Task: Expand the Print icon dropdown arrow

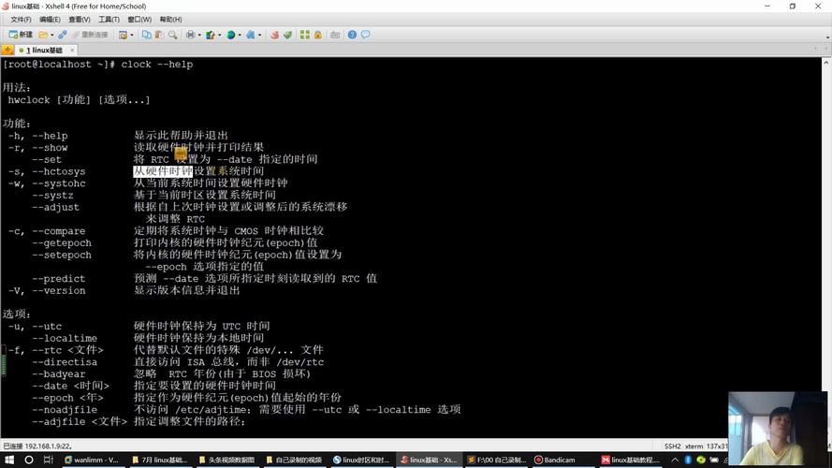Action: [199, 35]
